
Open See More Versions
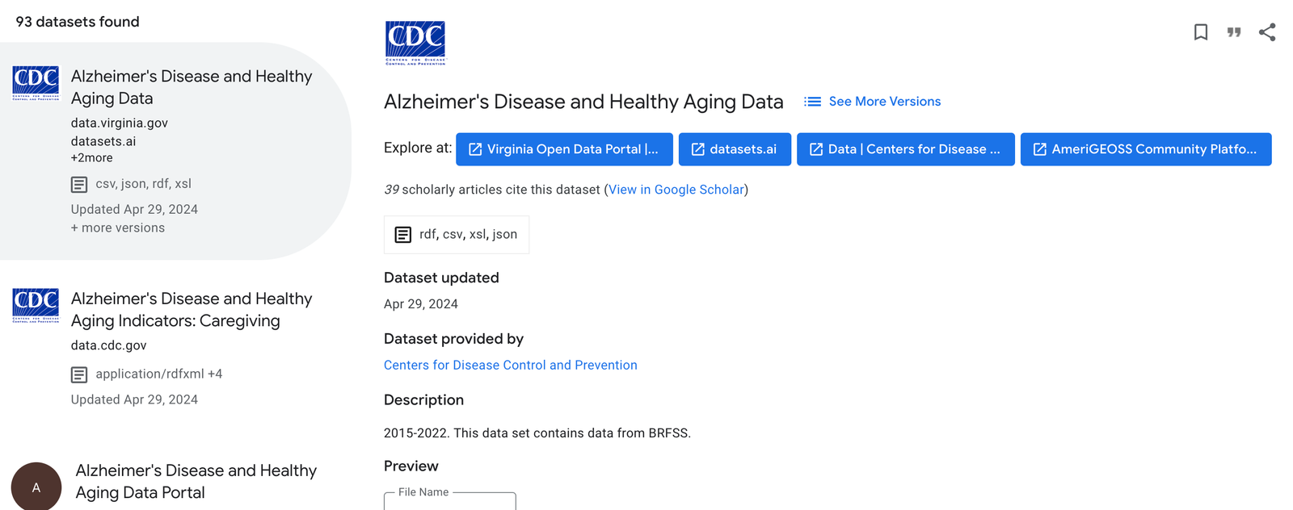[x=885, y=101]
